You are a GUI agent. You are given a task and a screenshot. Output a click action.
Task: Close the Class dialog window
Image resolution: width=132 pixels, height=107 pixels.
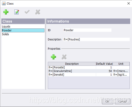(129, 3)
